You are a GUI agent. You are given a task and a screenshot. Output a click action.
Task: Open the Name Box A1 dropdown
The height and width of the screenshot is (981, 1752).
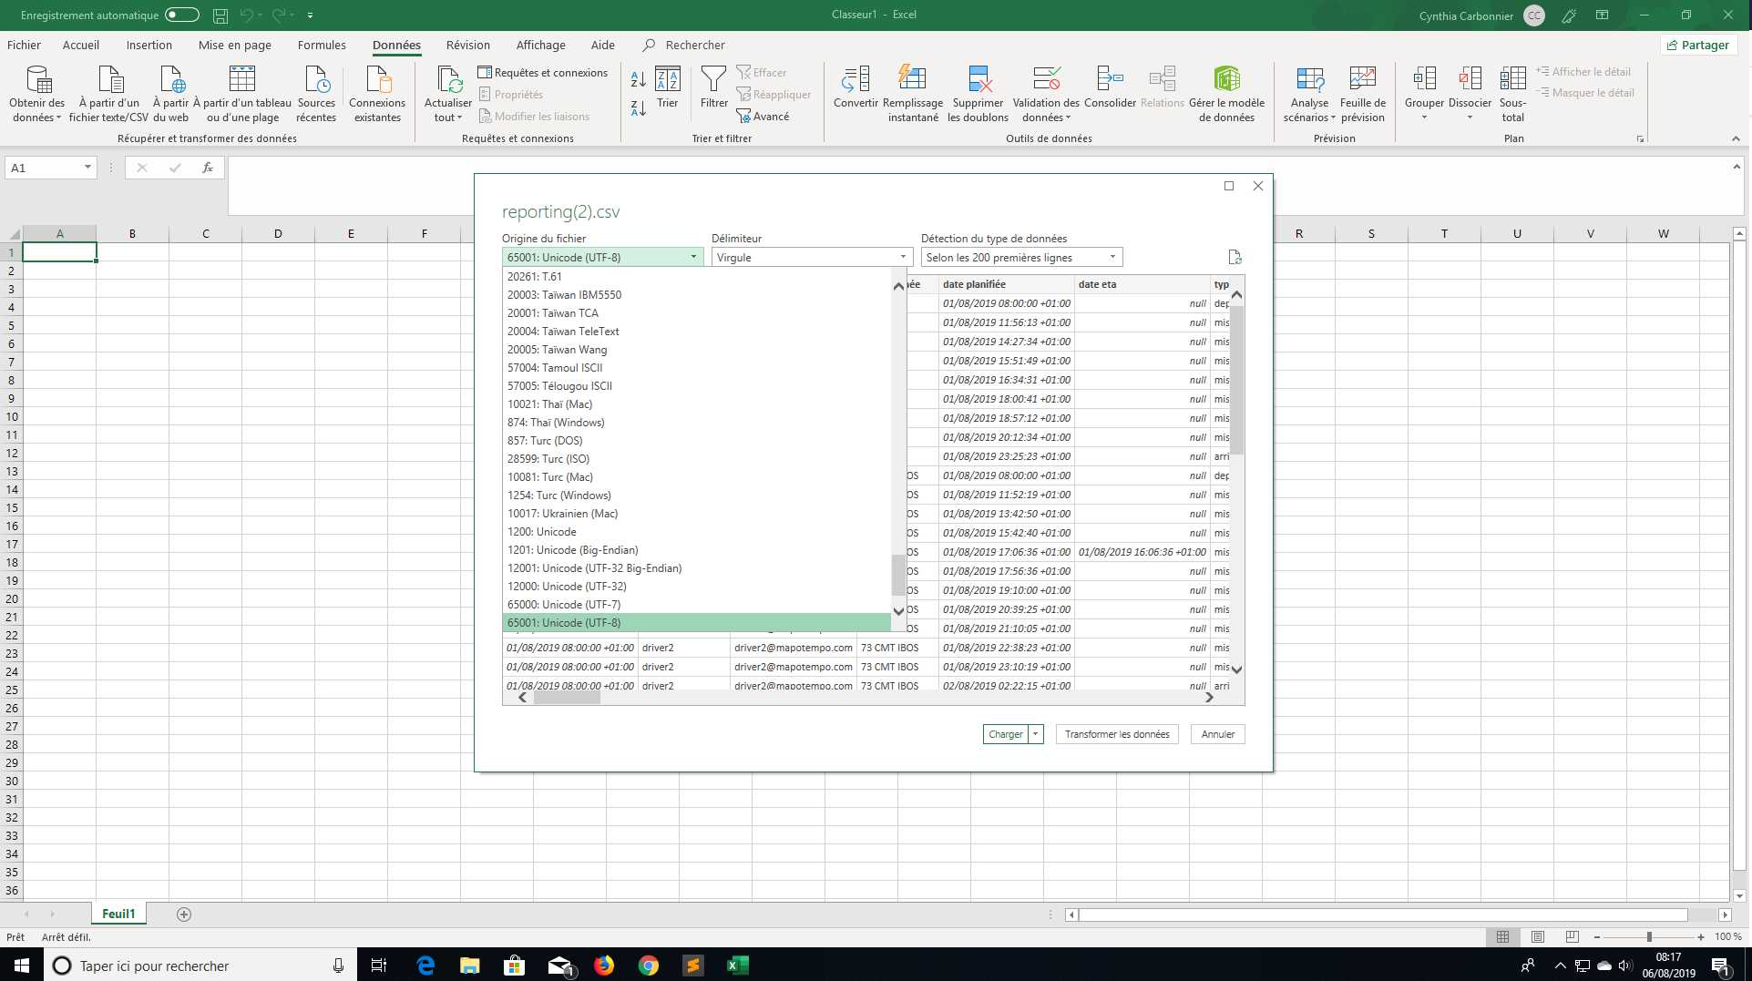(87, 168)
